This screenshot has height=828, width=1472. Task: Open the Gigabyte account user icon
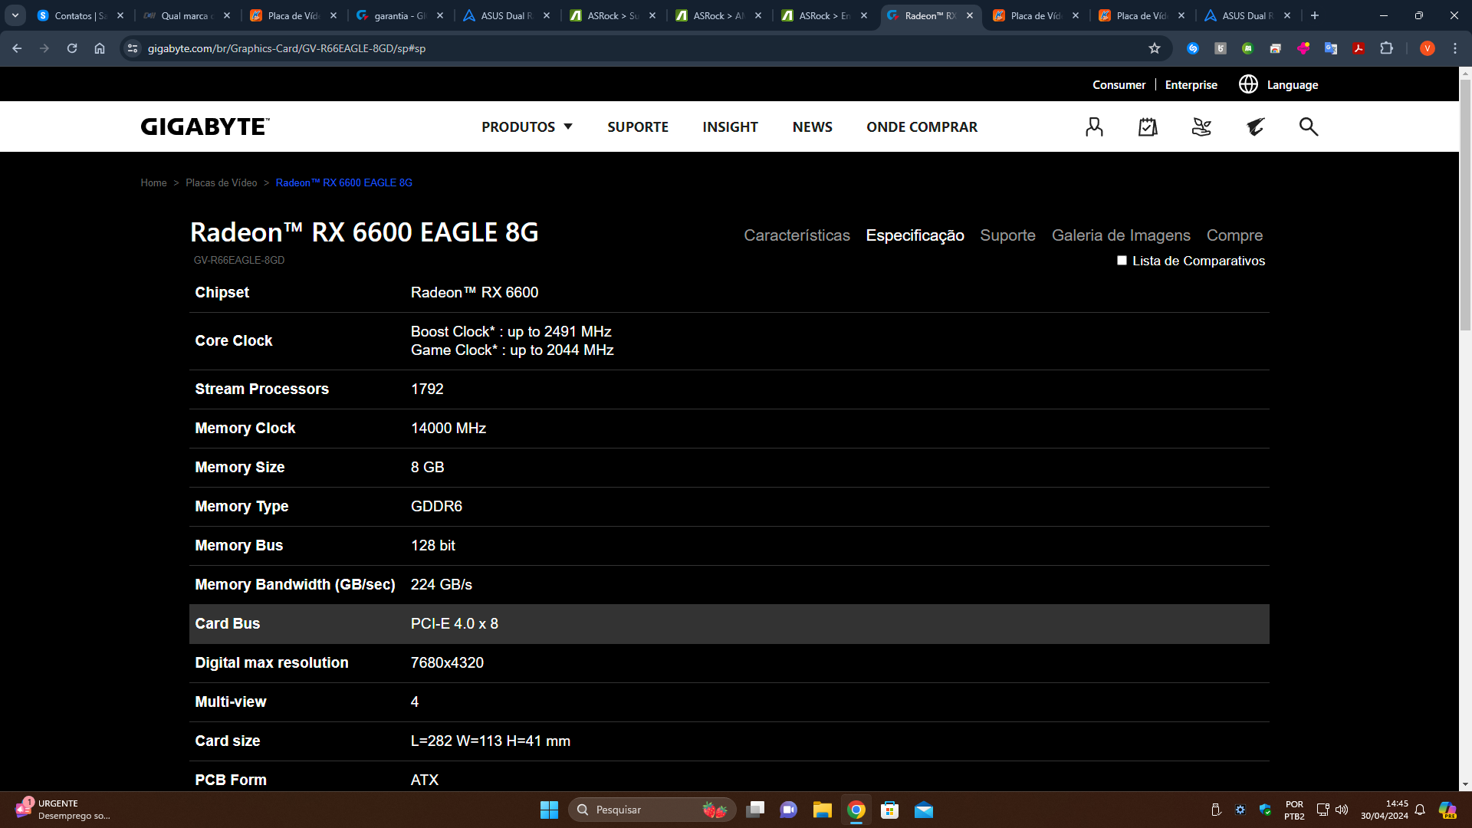pos(1094,127)
